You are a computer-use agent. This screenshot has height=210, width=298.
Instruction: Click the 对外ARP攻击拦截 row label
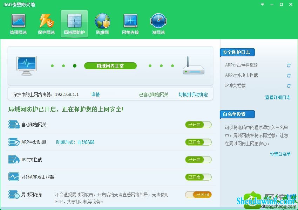coord(38,177)
